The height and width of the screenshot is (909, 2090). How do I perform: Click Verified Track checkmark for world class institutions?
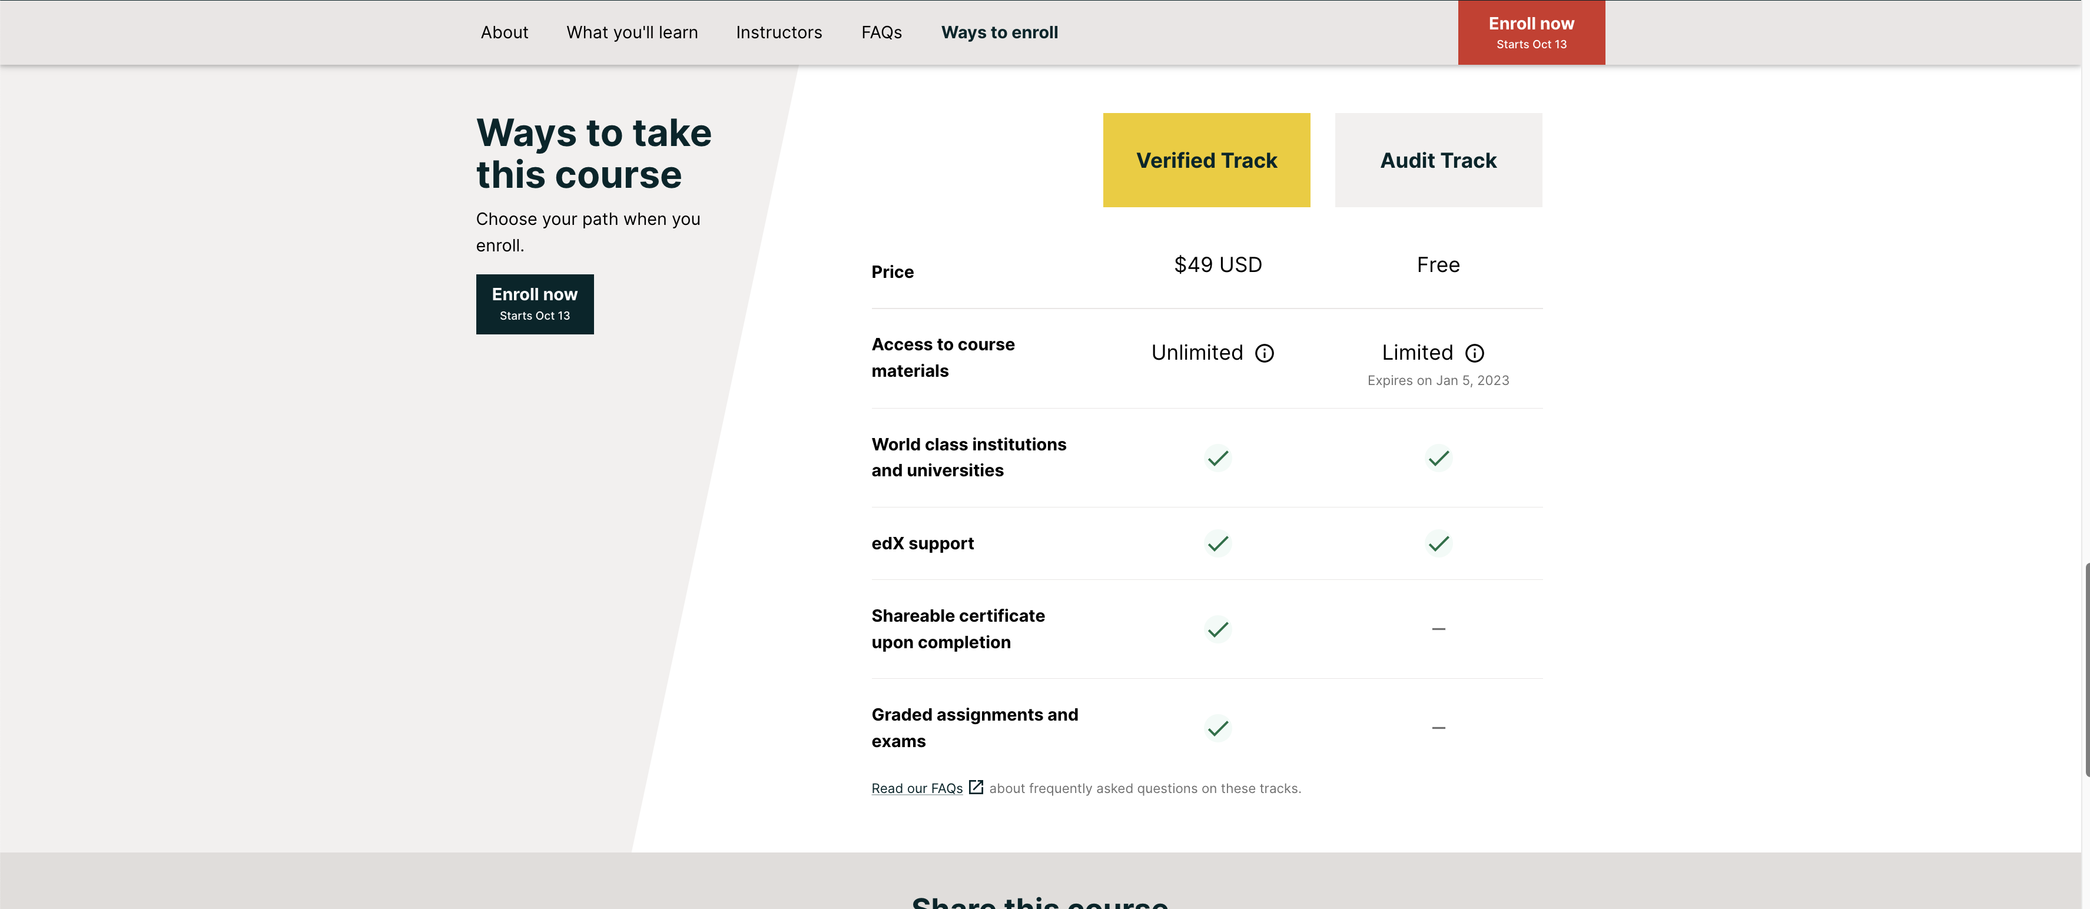(1217, 458)
